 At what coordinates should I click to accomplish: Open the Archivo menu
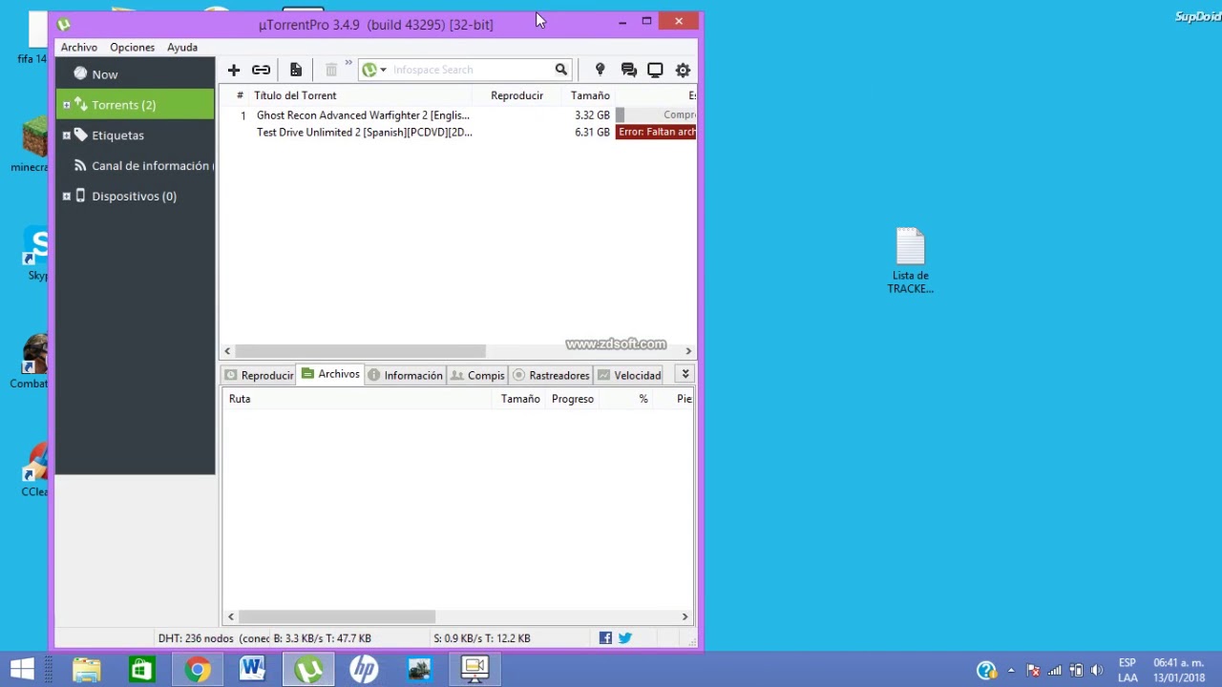point(79,47)
